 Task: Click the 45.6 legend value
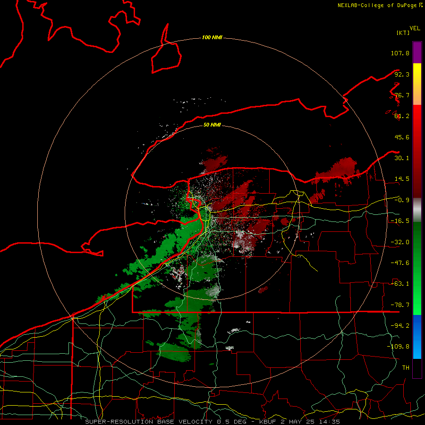(402, 137)
